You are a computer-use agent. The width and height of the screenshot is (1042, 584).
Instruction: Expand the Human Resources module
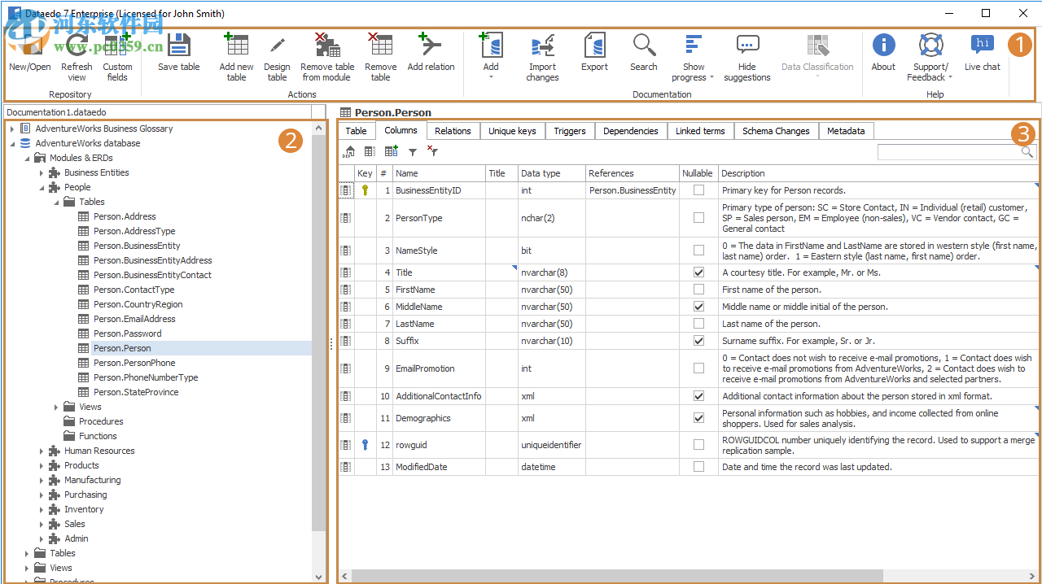(x=42, y=451)
